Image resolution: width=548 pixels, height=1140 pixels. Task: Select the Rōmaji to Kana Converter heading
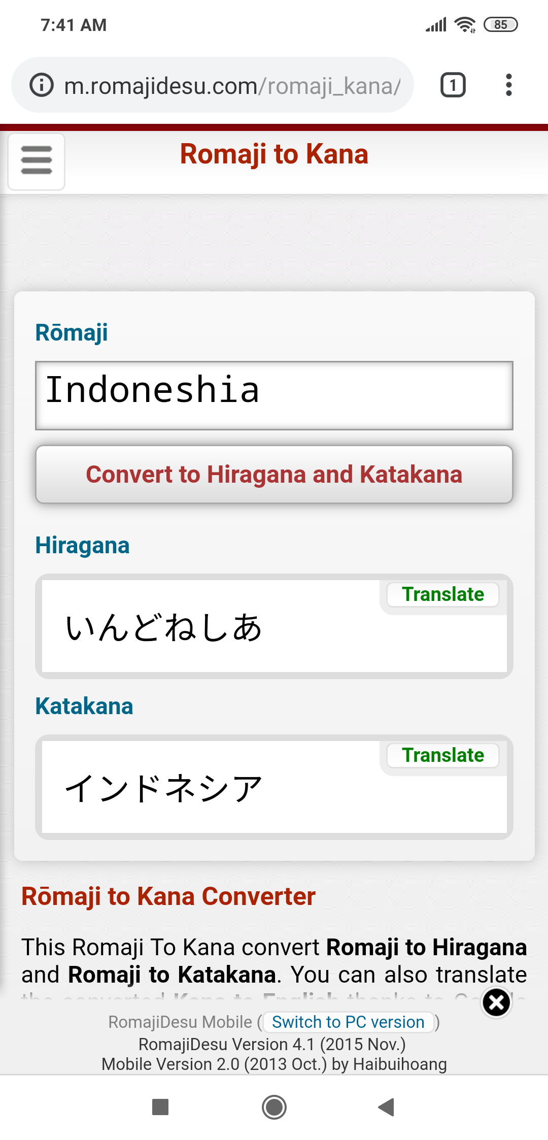point(167,896)
